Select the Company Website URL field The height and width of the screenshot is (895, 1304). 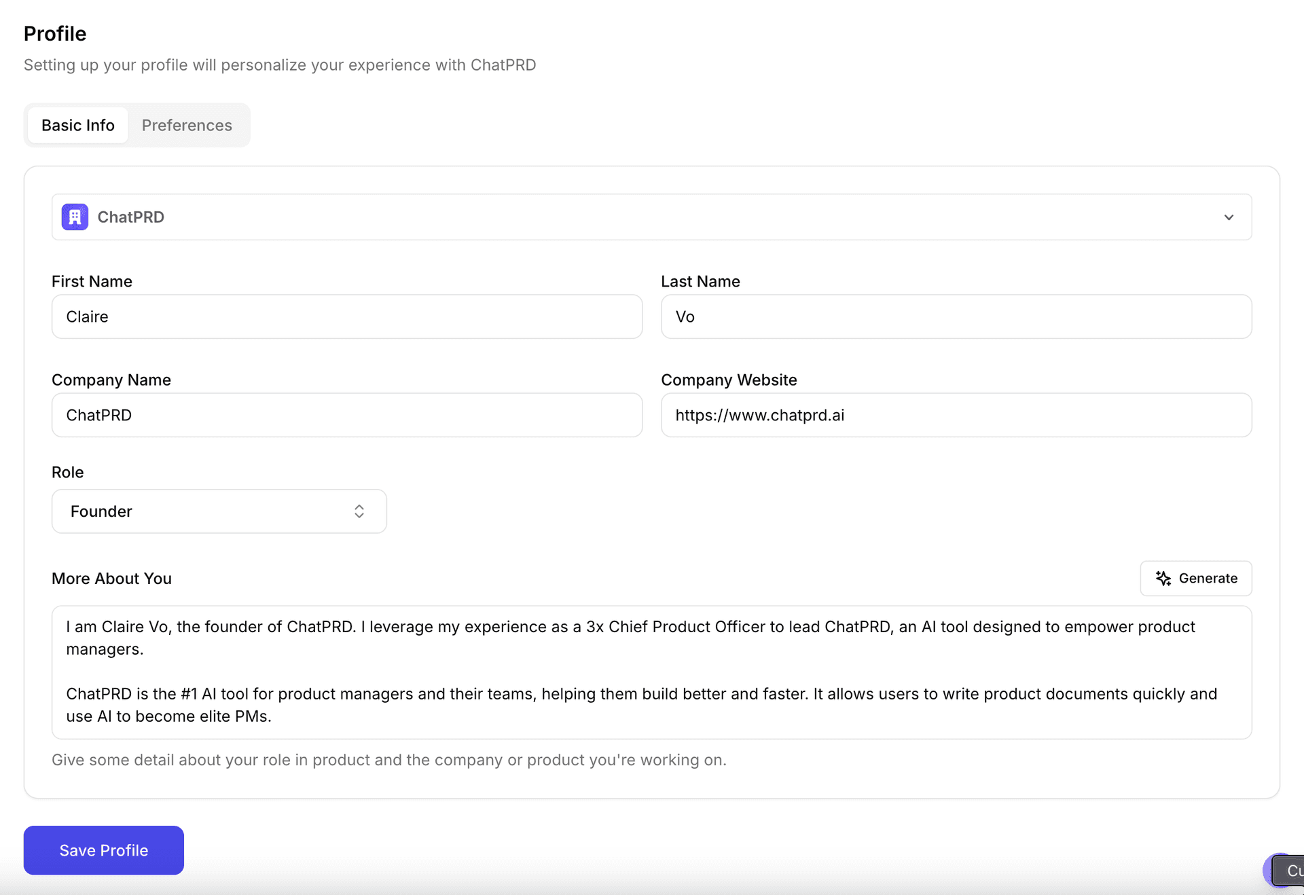956,415
